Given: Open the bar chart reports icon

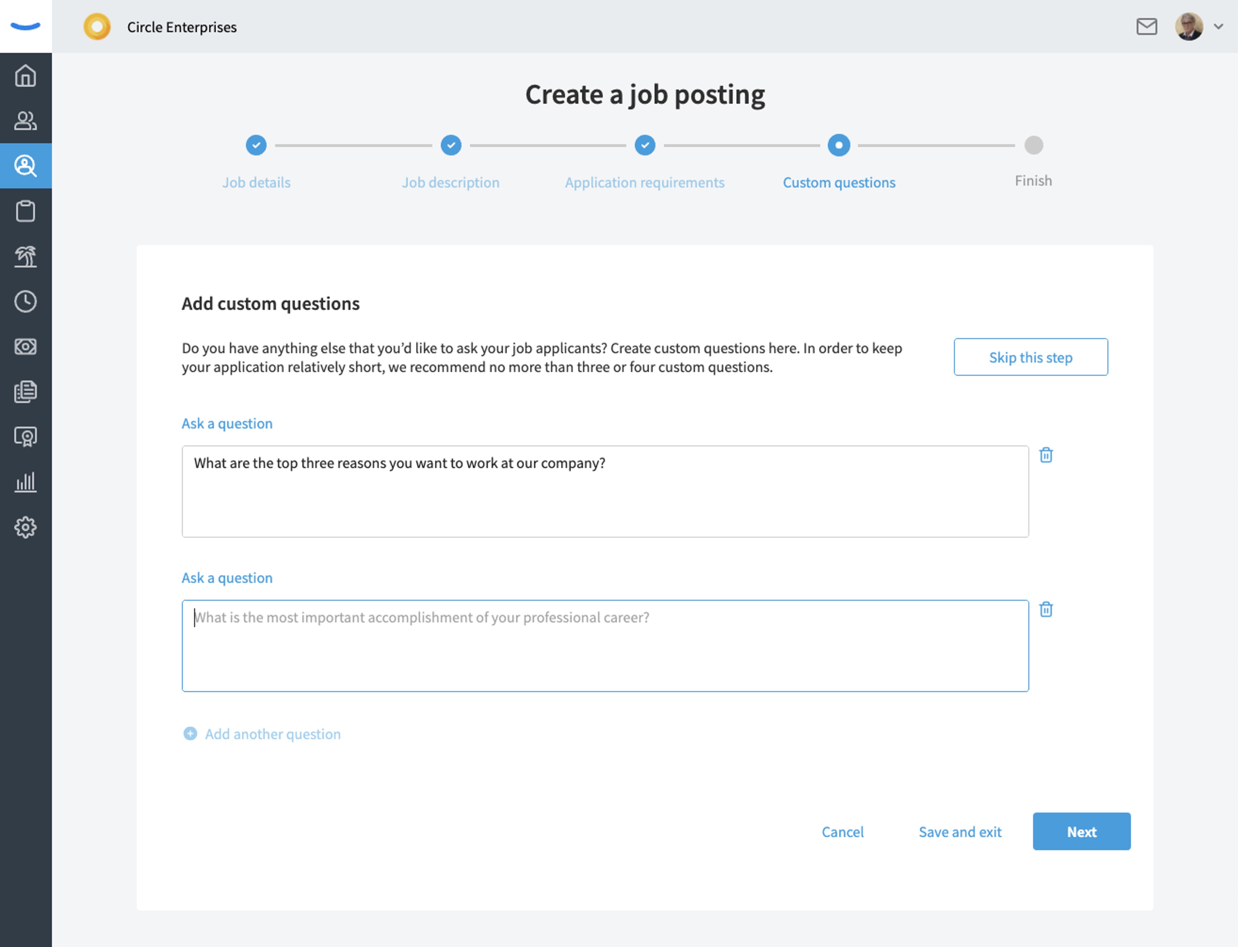Looking at the screenshot, I should [x=25, y=482].
